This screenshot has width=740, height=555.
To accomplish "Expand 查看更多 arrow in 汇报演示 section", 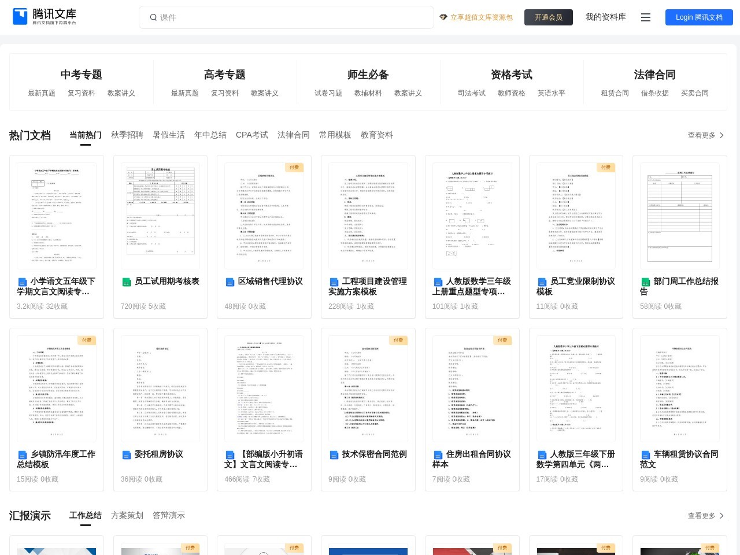I will click(721, 516).
